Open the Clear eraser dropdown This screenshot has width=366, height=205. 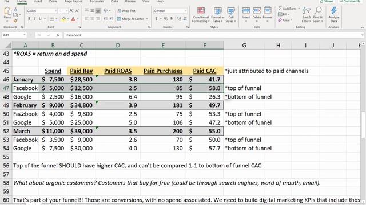click(285, 20)
